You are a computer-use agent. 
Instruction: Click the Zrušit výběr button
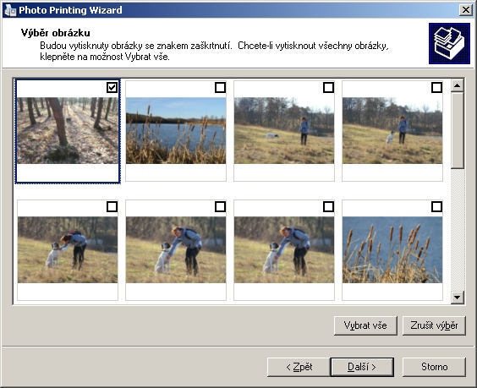(434, 325)
